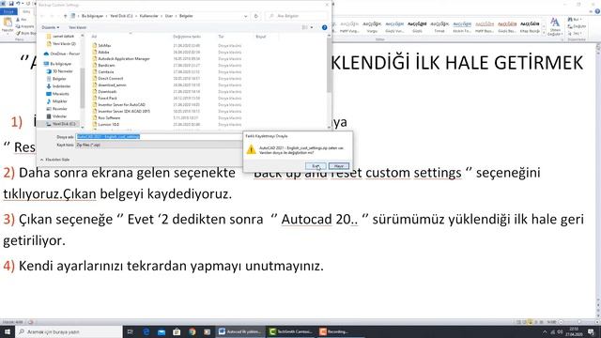
Task: Click the refresh icon beside address bar
Action: tap(256, 16)
